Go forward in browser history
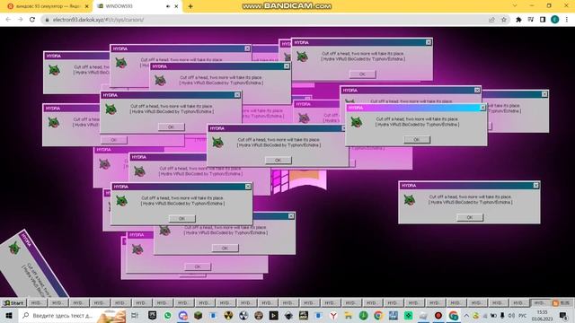The height and width of the screenshot is (323, 575). point(20,20)
